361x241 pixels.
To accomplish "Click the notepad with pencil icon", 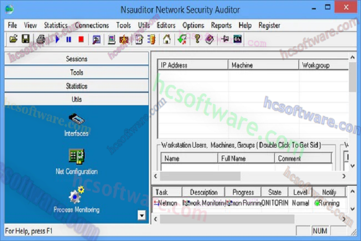I will [x=139, y=40].
